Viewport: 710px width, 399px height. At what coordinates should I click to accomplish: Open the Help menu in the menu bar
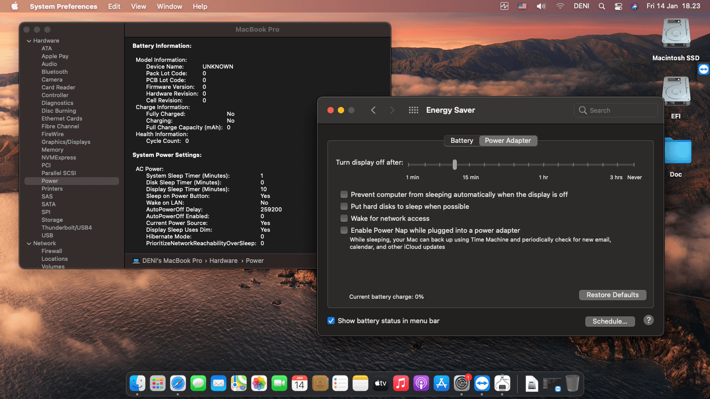(200, 6)
